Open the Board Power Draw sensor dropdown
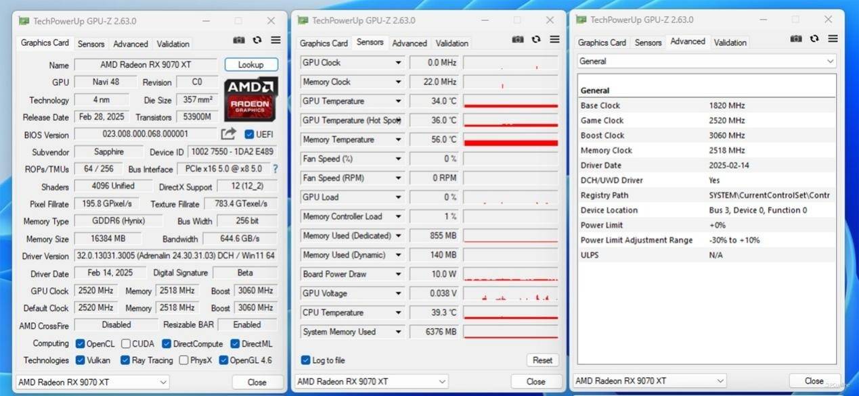The height and width of the screenshot is (396, 859). pos(398,274)
